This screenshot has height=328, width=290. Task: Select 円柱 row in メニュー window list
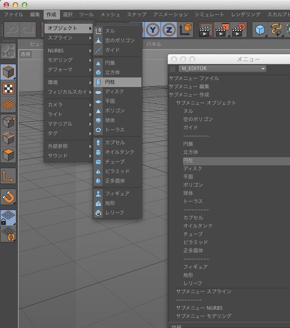click(236, 160)
